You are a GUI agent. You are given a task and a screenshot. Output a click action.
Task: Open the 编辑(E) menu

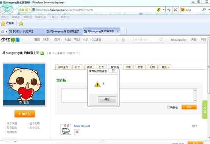point(16,17)
